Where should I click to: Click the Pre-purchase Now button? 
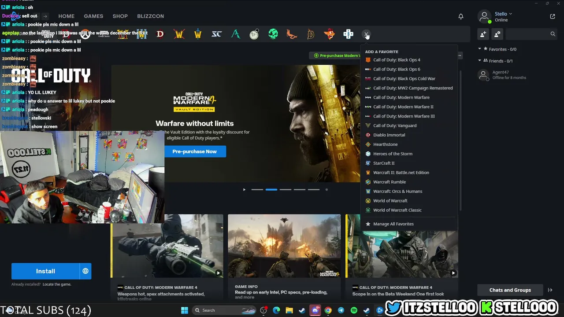click(x=195, y=151)
